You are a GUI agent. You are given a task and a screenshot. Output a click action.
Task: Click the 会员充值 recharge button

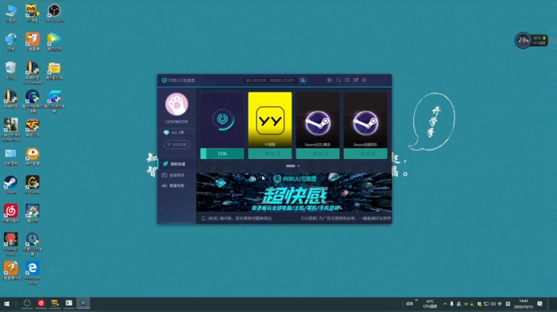pos(176,144)
